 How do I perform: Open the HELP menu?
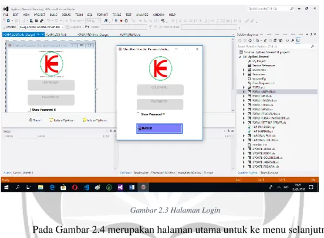[172, 15]
